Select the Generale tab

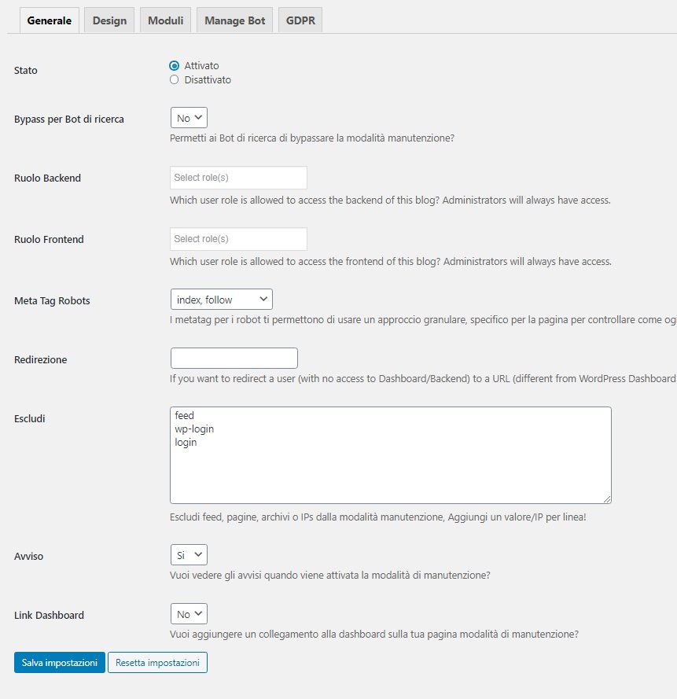(x=49, y=20)
